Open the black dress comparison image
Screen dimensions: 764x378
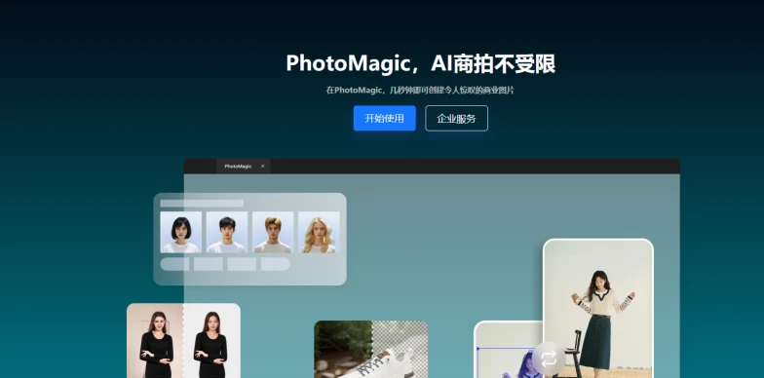[183, 341]
